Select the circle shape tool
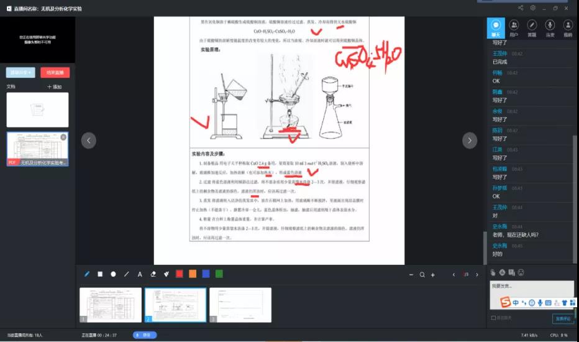 click(x=113, y=274)
